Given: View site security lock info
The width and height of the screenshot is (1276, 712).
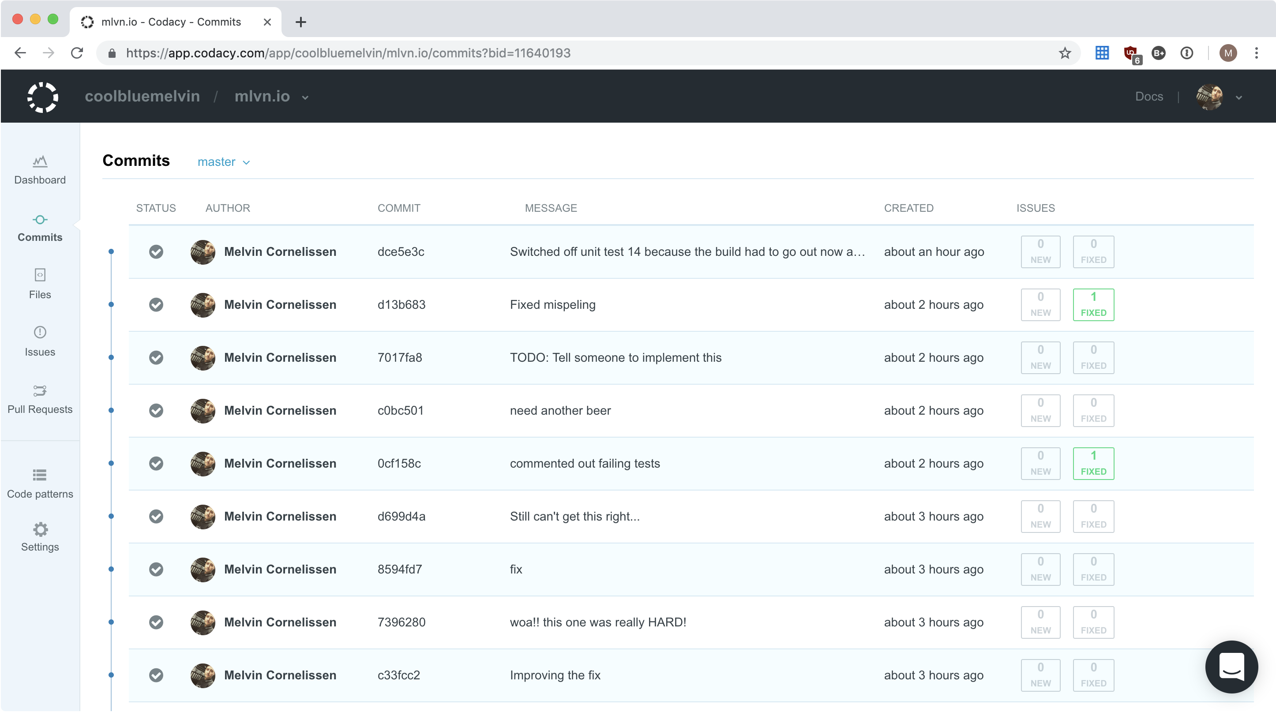Looking at the screenshot, I should pos(112,53).
